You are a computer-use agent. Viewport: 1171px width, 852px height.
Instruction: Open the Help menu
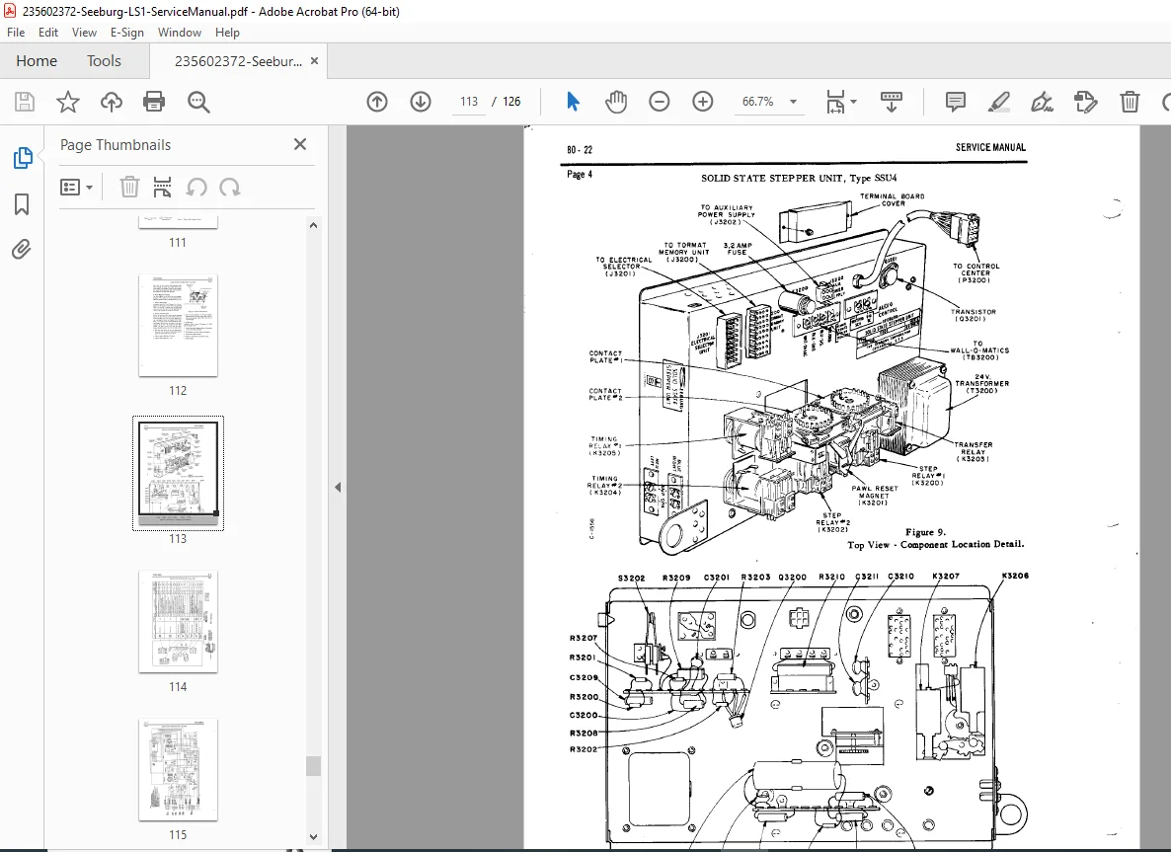(227, 33)
